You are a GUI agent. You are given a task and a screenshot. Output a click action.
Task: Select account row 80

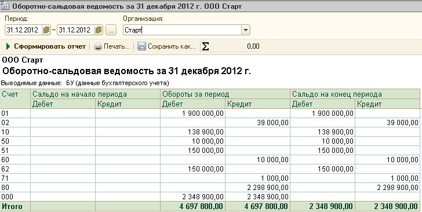coord(210,187)
